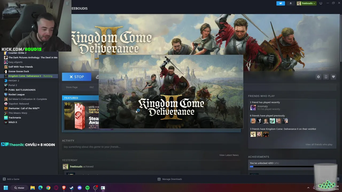Image resolution: width=342 pixels, height=192 pixels.
Task: Click the Goose Goose Duck game icon
Action: [x=6, y=71]
